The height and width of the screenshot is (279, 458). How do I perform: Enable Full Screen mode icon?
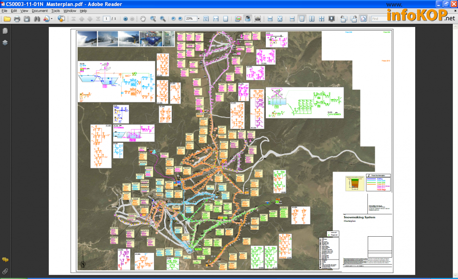tap(331, 19)
